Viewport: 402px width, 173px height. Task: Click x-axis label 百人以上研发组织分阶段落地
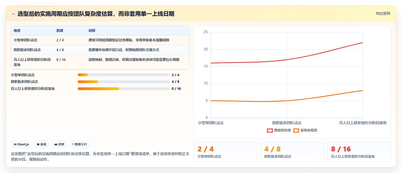[363, 123]
